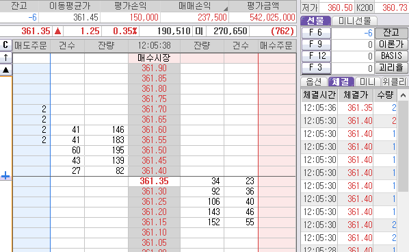Click price 361.30 in the order ladder
This screenshot has width=409, height=252.
(154, 192)
